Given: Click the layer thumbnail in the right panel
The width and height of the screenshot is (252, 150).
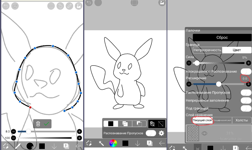Looking at the screenshot, I should (x=193, y=133).
